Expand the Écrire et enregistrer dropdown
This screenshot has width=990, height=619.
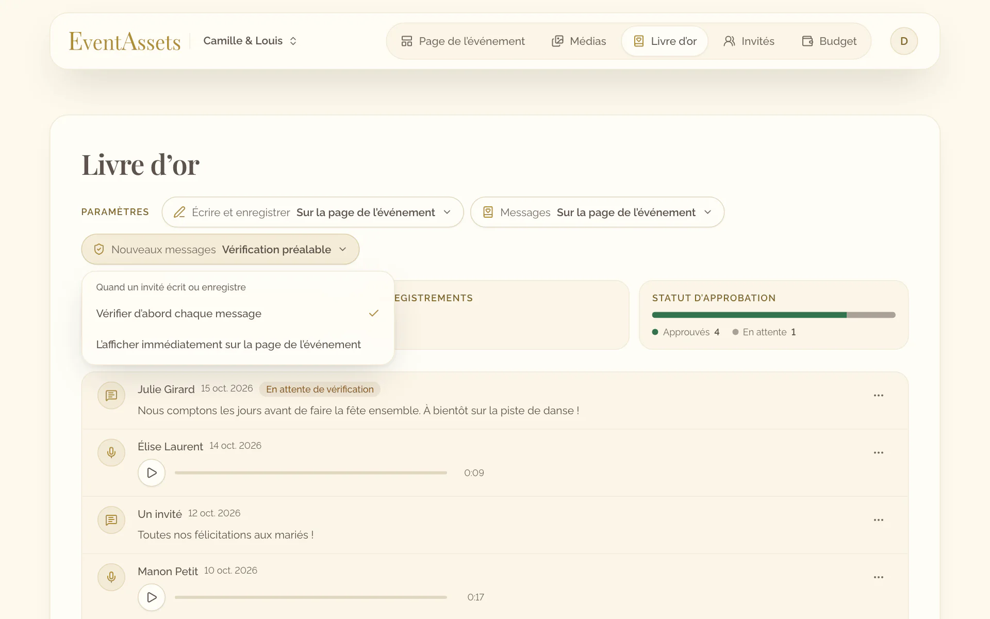[x=312, y=212]
